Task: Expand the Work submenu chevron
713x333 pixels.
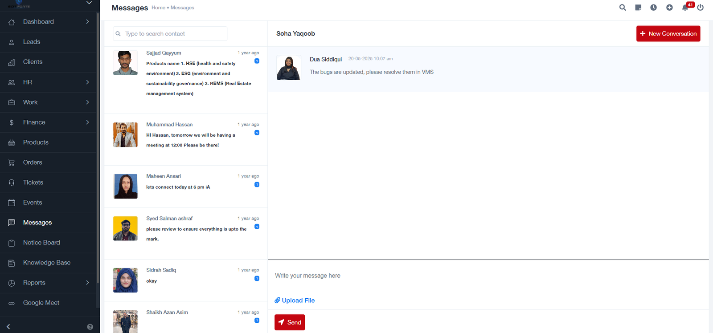Action: 87,102
